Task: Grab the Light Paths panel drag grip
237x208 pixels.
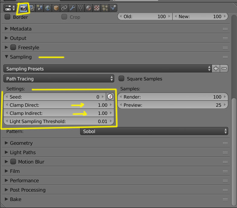Action: click(225, 153)
